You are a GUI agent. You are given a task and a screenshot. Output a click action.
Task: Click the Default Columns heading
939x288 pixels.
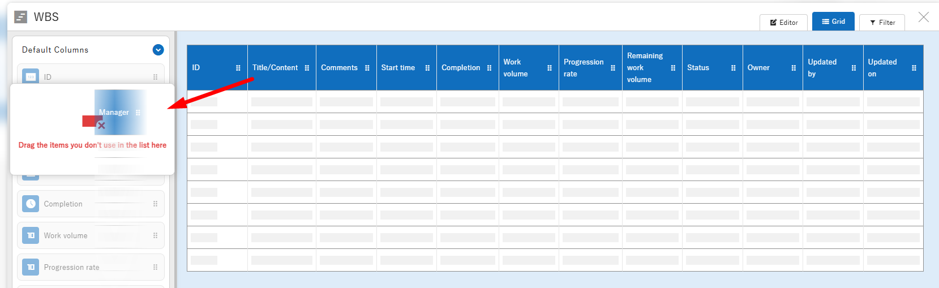point(55,50)
